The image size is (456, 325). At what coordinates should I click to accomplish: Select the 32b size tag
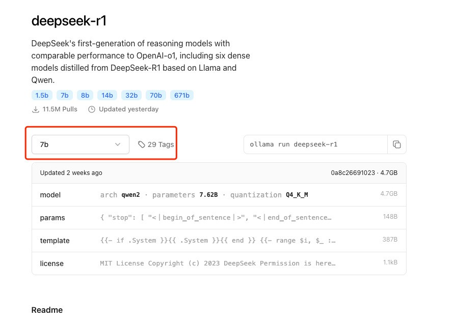tap(131, 95)
